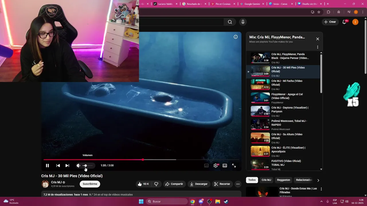The height and width of the screenshot is (206, 367).
Task: Switch to theater mode
Action: pos(225,165)
